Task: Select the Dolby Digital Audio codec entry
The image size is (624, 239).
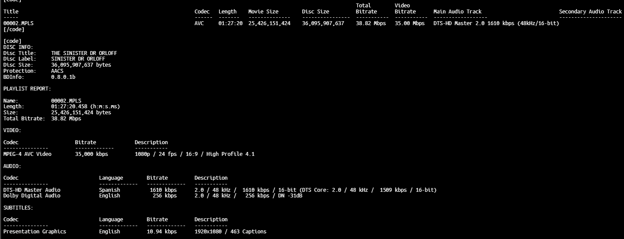Action: coord(32,196)
